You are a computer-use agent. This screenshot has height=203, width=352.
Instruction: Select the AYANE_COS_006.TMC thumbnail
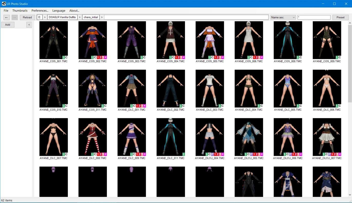click(249, 40)
